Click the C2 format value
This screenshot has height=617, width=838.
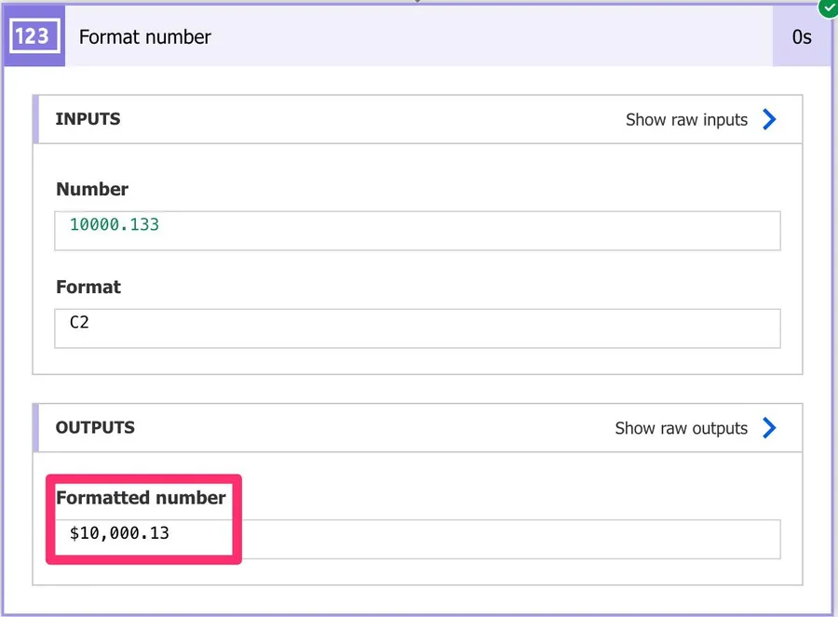pyautogui.click(x=80, y=323)
